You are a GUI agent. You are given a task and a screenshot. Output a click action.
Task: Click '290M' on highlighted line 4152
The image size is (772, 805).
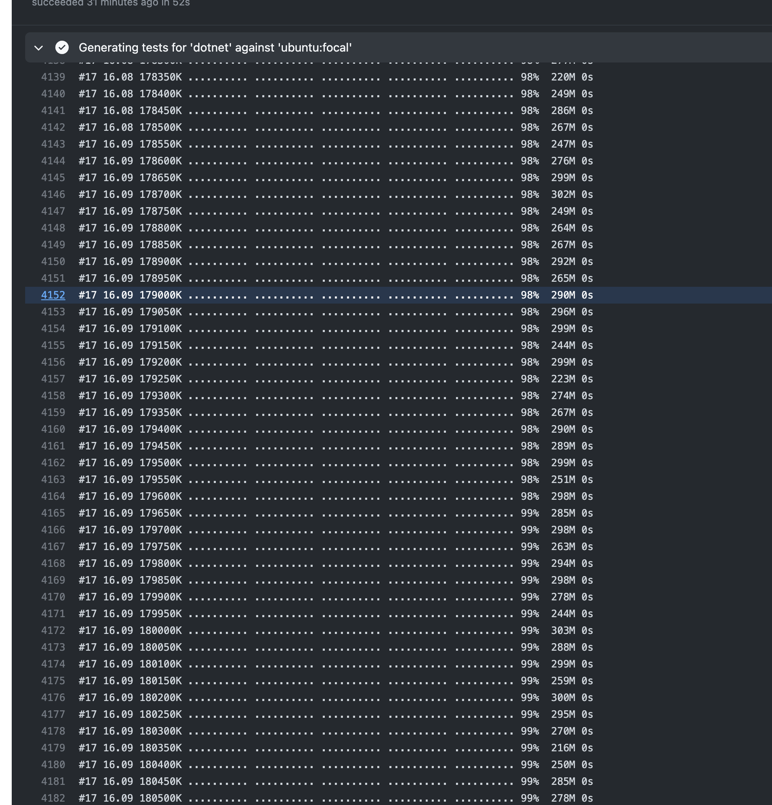tap(563, 295)
